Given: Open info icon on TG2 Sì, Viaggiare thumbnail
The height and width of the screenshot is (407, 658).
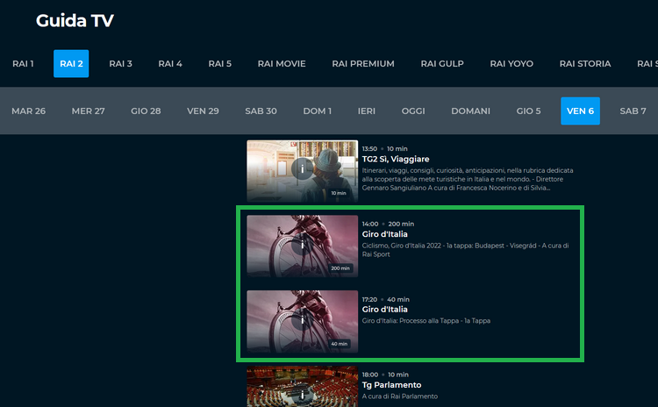Looking at the screenshot, I should point(302,169).
